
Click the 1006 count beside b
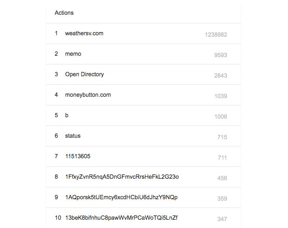pos(220,117)
